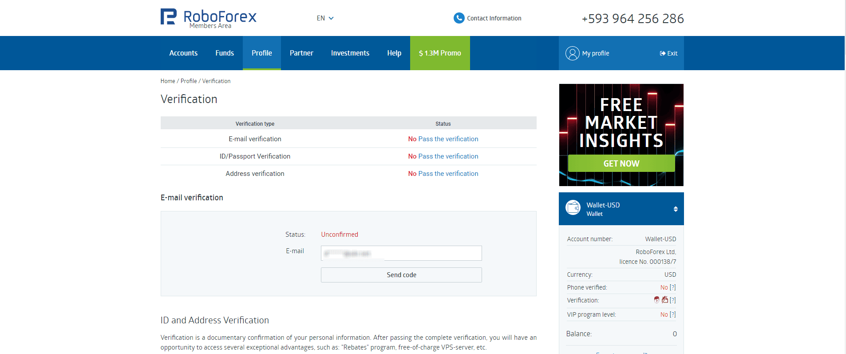Click the Wallet-USD wallet icon

(573, 207)
